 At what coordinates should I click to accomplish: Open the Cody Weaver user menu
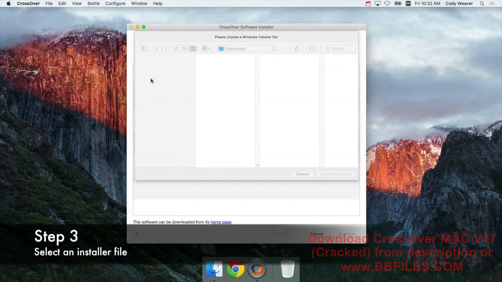(459, 4)
